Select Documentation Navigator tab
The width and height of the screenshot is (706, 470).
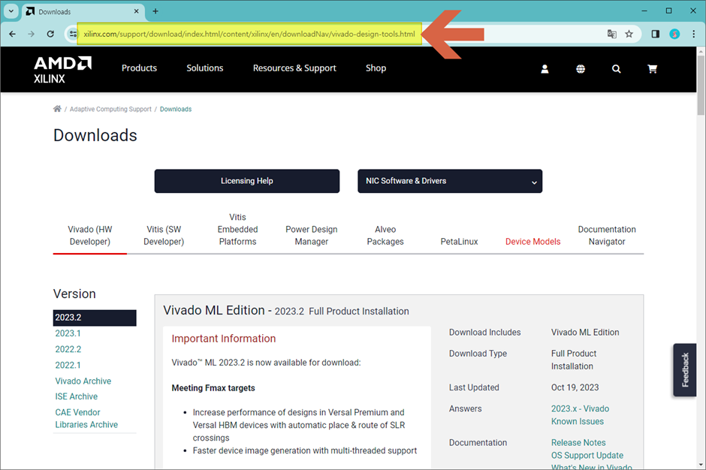tap(607, 236)
